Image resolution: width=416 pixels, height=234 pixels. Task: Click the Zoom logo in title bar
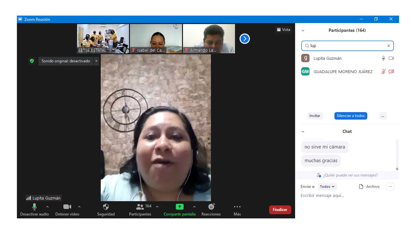pos(20,19)
